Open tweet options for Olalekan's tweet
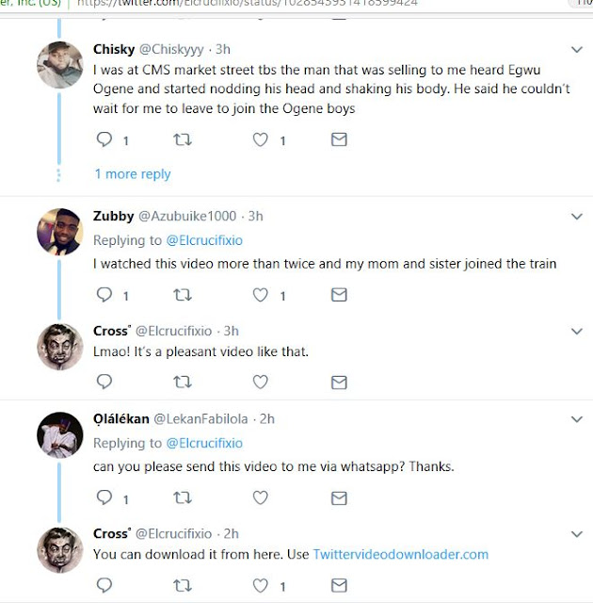Screen dimensions: 593x603 [577, 419]
